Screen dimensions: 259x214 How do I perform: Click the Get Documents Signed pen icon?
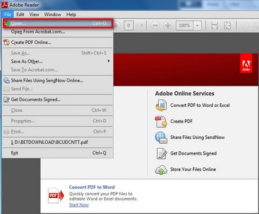161,153
